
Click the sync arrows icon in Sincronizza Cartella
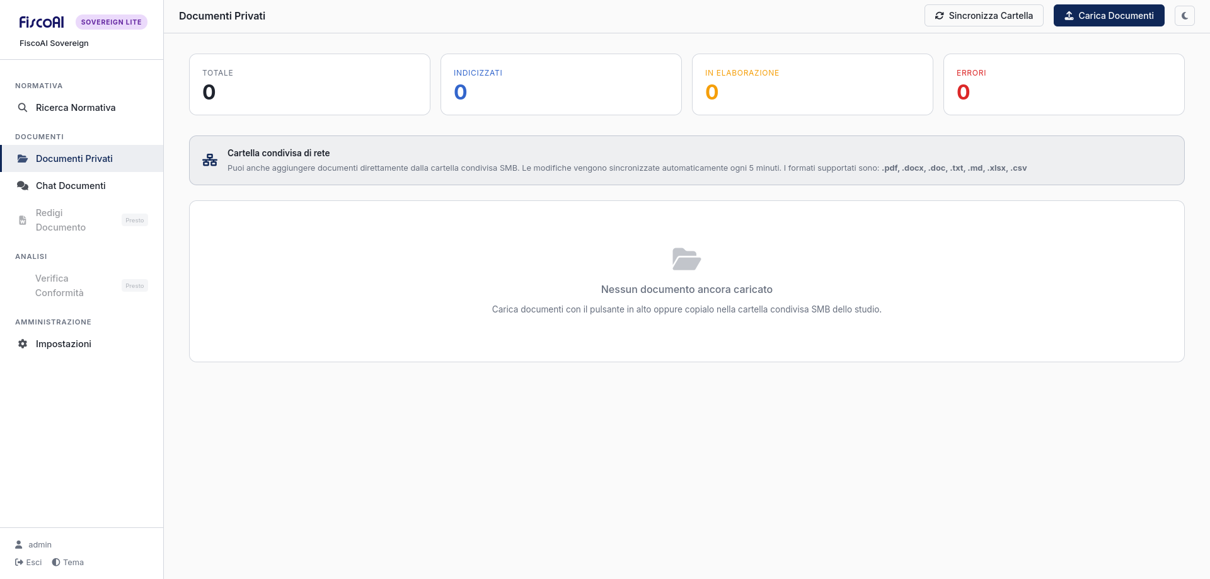coord(940,16)
